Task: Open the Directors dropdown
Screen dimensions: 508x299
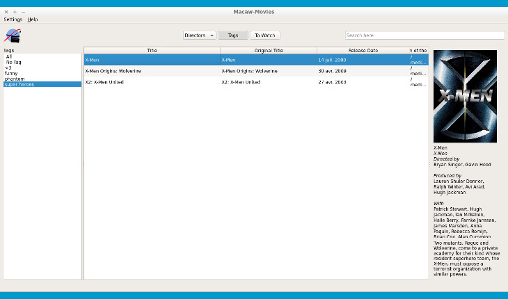Action: (x=199, y=35)
